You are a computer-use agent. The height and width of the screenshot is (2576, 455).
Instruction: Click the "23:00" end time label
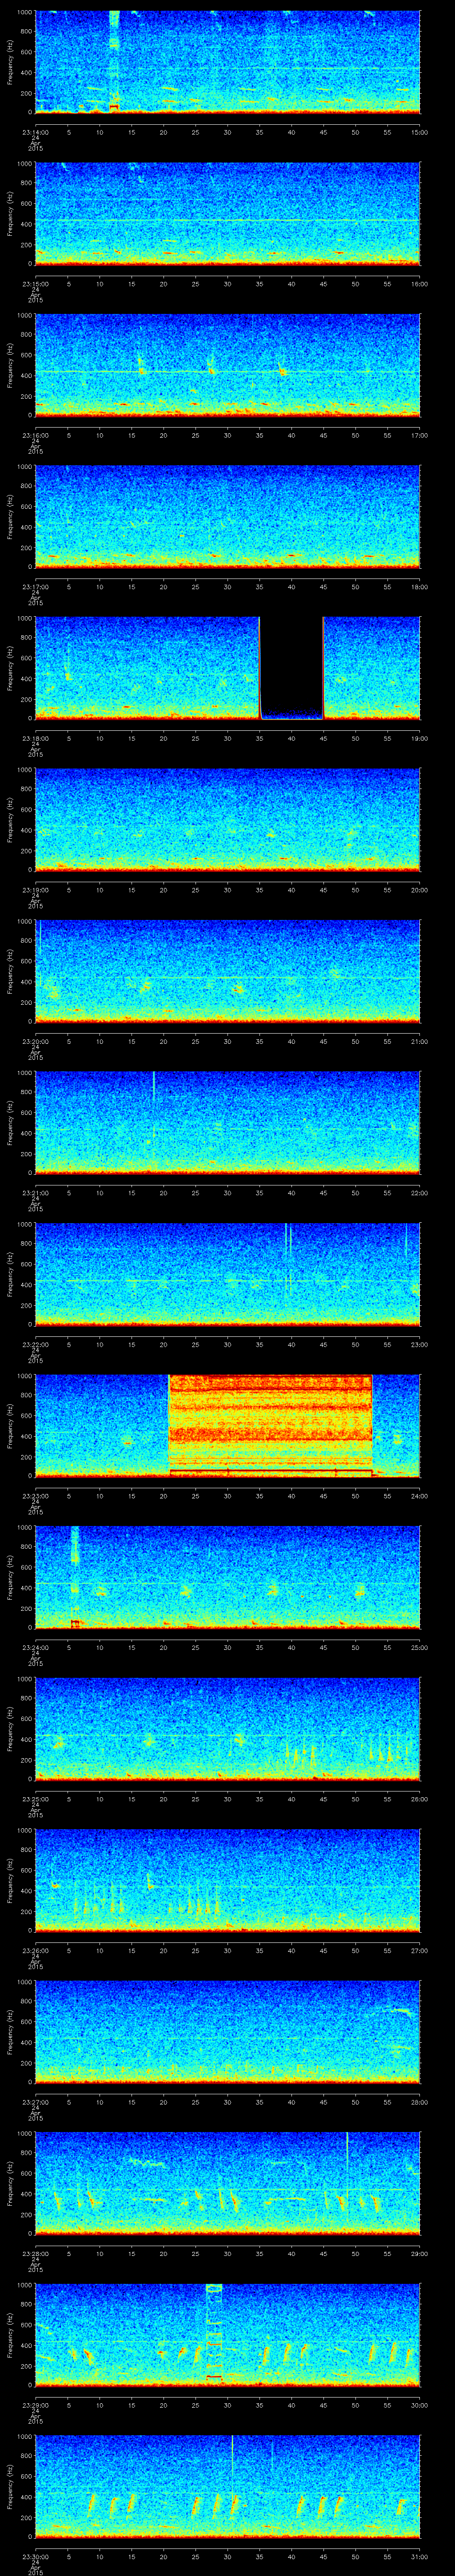pos(419,1344)
